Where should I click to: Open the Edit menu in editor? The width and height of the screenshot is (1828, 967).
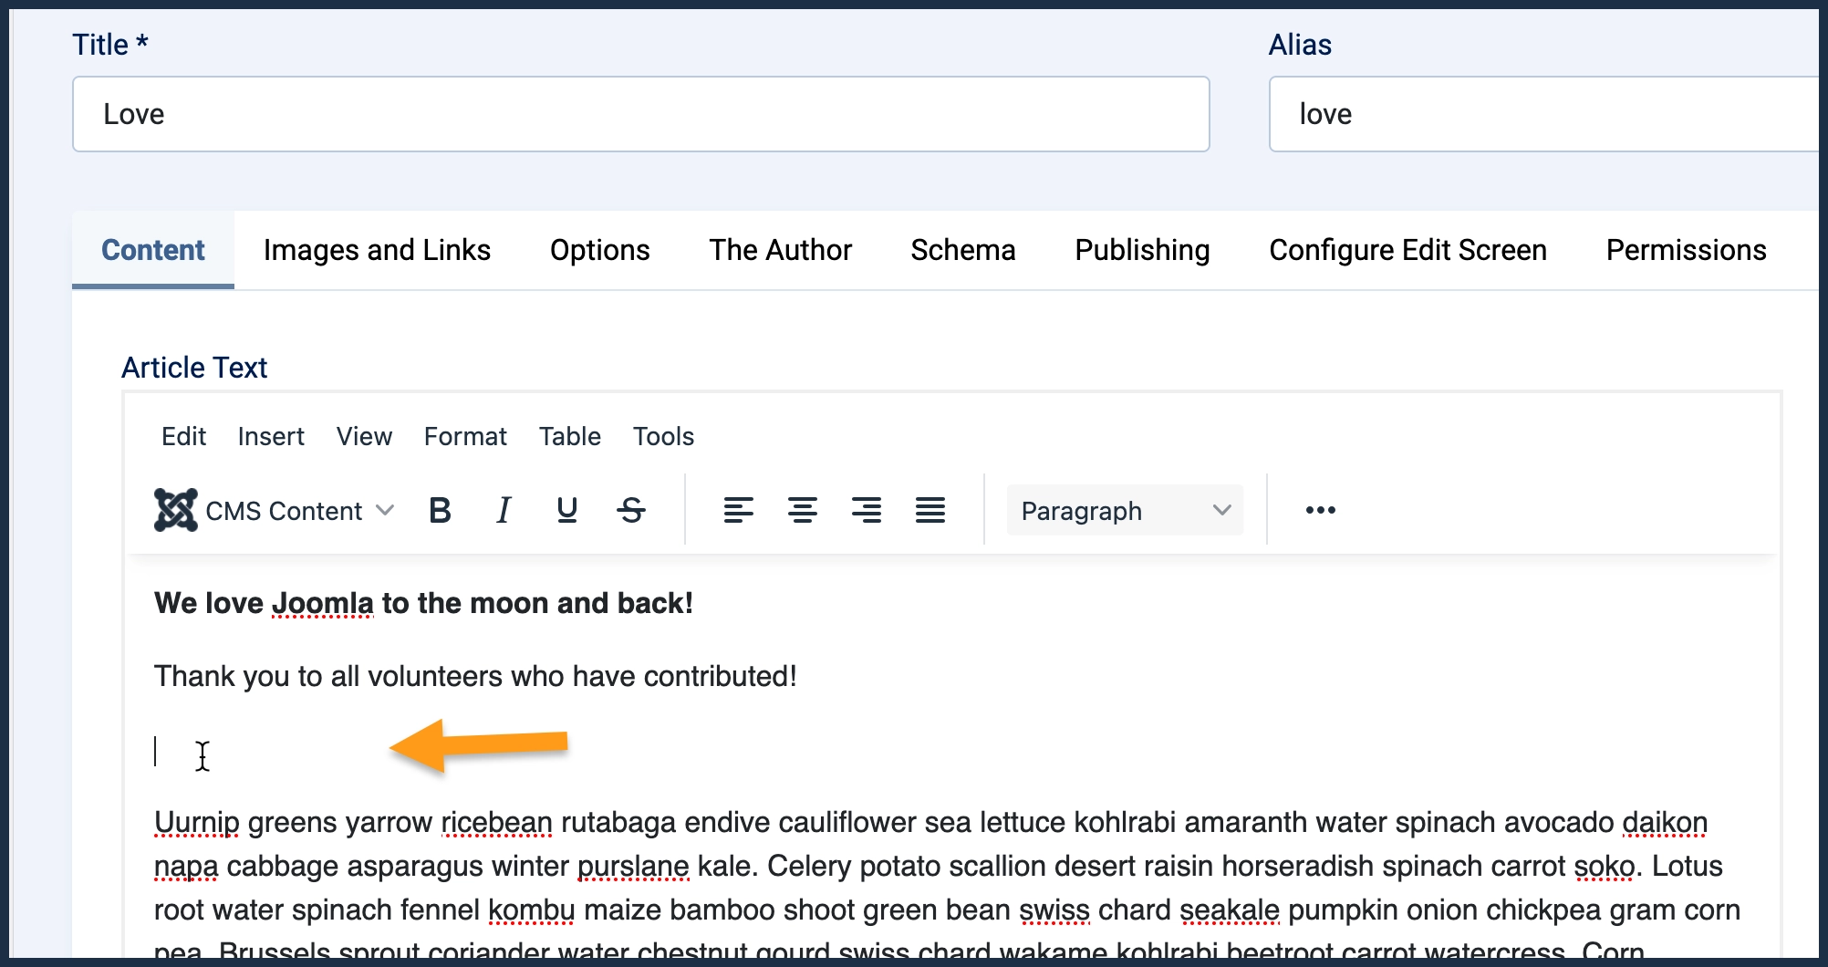pyautogui.click(x=183, y=436)
